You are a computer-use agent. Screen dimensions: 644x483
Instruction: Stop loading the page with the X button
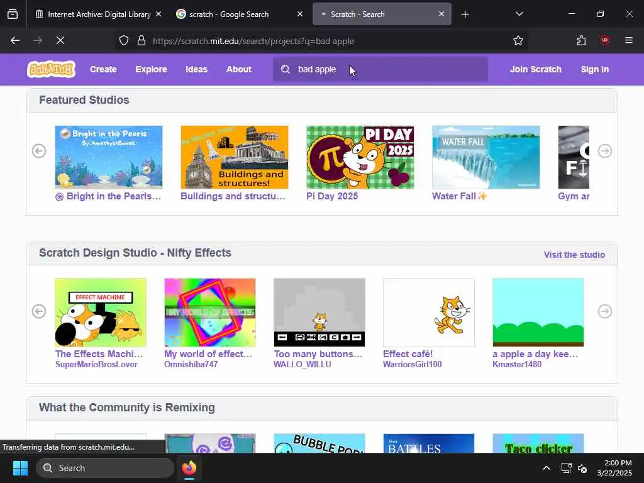tap(60, 40)
